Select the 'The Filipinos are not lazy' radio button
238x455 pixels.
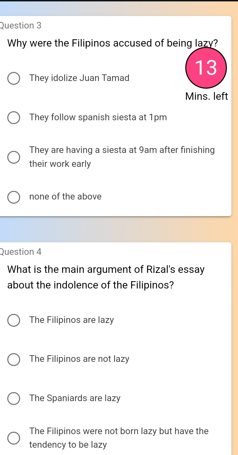14,359
